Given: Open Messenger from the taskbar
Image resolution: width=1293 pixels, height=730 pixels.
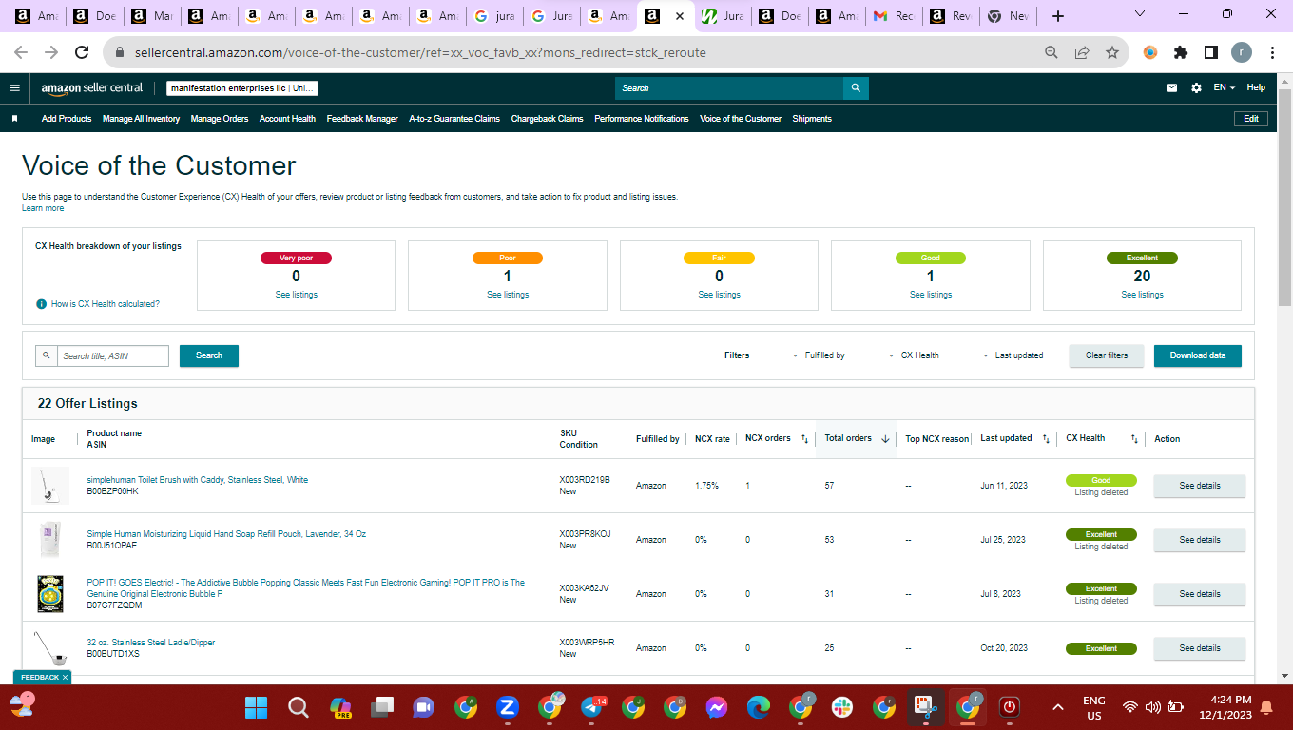Looking at the screenshot, I should point(717,707).
